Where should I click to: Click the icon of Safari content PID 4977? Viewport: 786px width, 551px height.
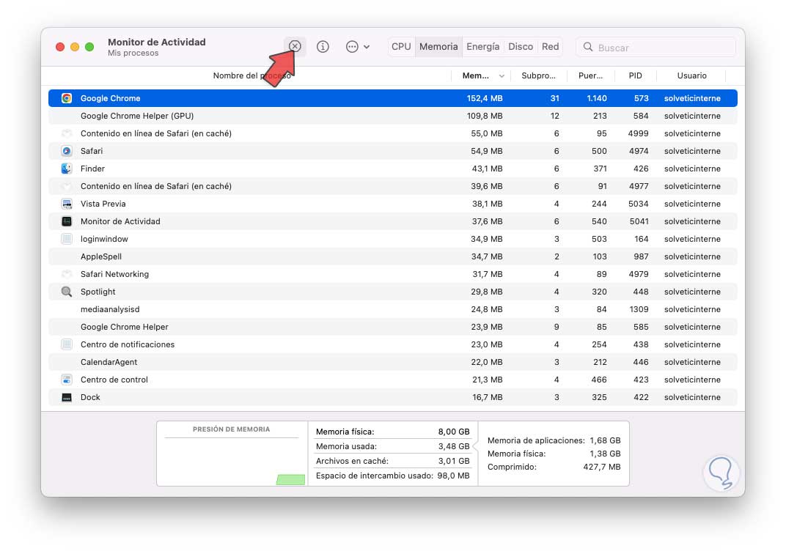point(67,186)
